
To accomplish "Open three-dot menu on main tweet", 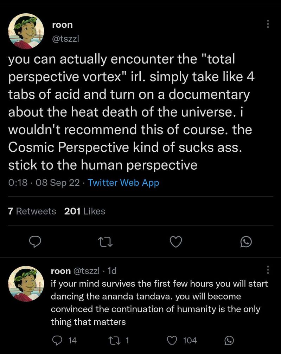I will (x=268, y=24).
